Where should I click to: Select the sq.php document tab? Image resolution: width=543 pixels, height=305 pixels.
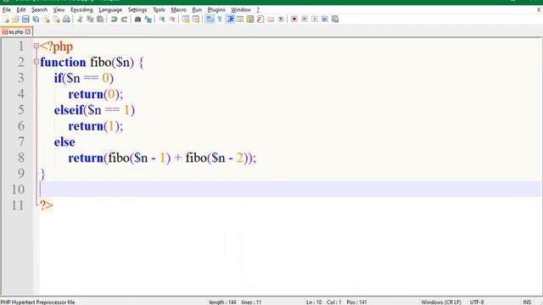coord(16,32)
